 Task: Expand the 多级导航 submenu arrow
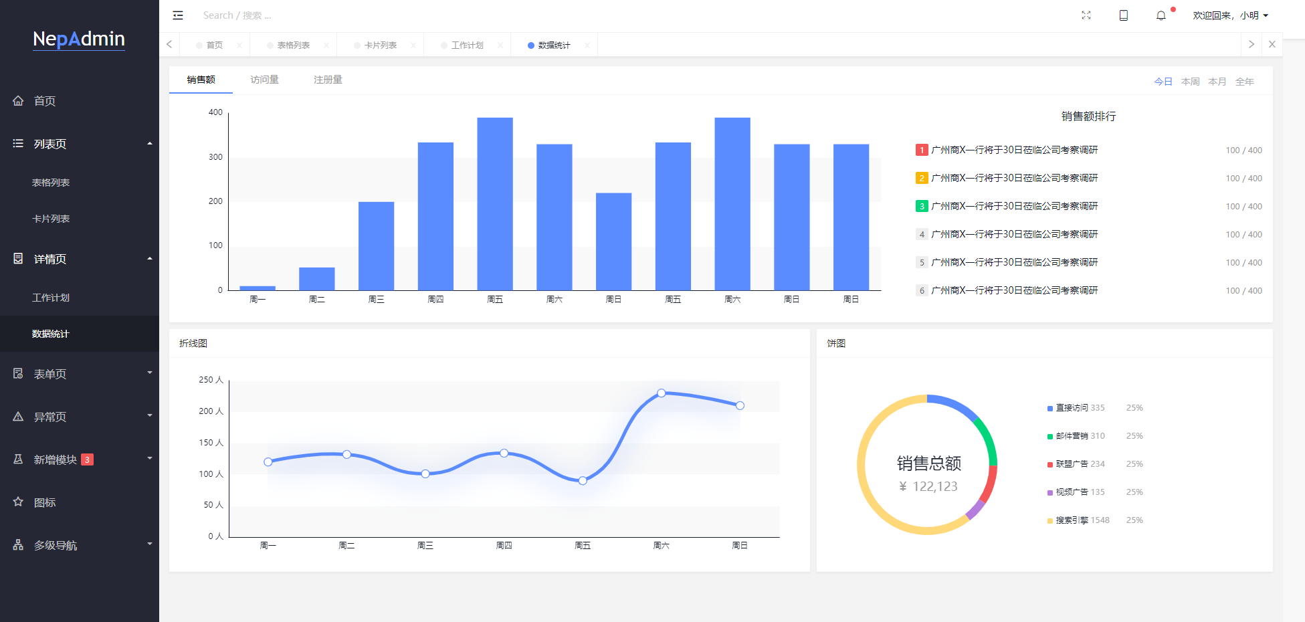click(150, 544)
